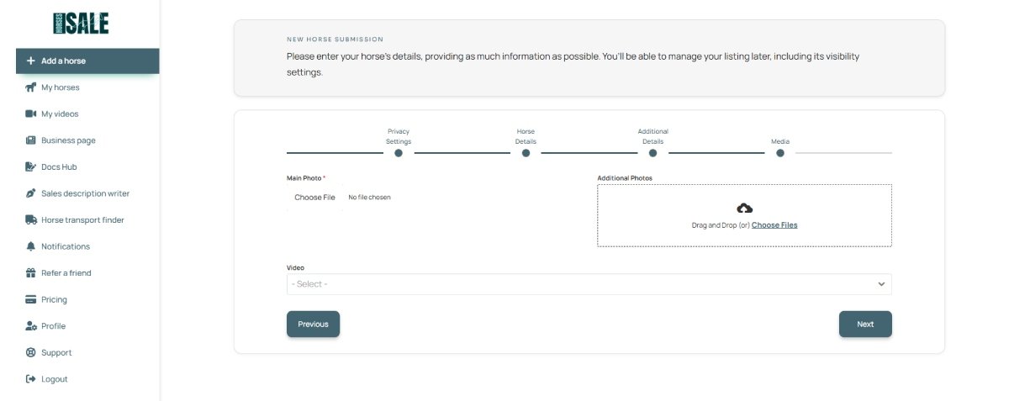Go to the Profile page
Screen dimensions: 1009x401
click(x=53, y=326)
